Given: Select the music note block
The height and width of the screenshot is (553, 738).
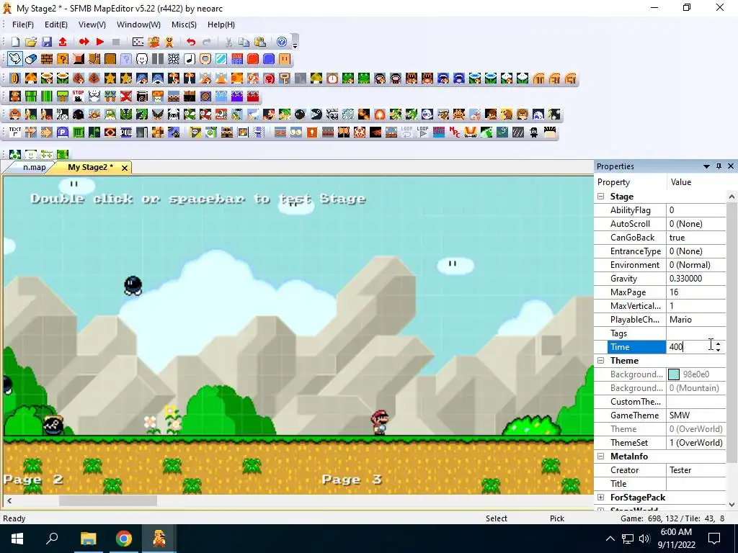Looking at the screenshot, I should click(190, 59).
